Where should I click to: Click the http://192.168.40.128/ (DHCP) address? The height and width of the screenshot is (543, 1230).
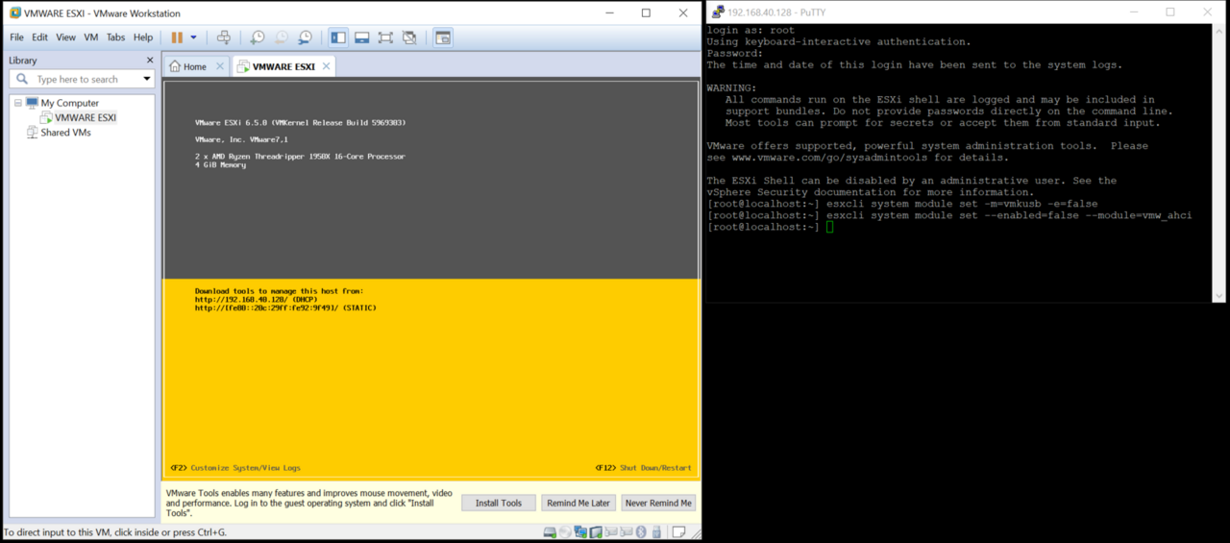point(256,300)
